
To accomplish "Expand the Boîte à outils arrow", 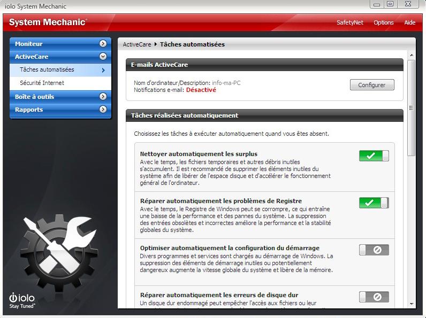I will tap(103, 96).
